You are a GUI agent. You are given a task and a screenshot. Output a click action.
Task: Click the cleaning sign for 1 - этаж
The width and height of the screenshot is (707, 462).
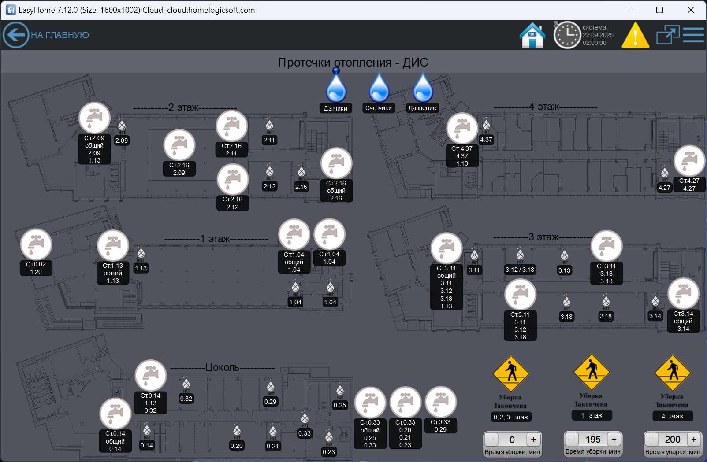coord(592,373)
